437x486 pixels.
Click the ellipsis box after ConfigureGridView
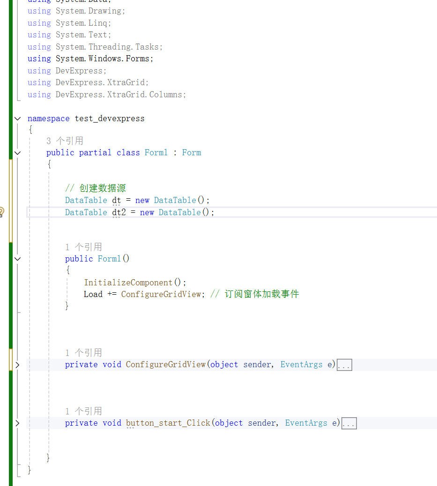345,365
